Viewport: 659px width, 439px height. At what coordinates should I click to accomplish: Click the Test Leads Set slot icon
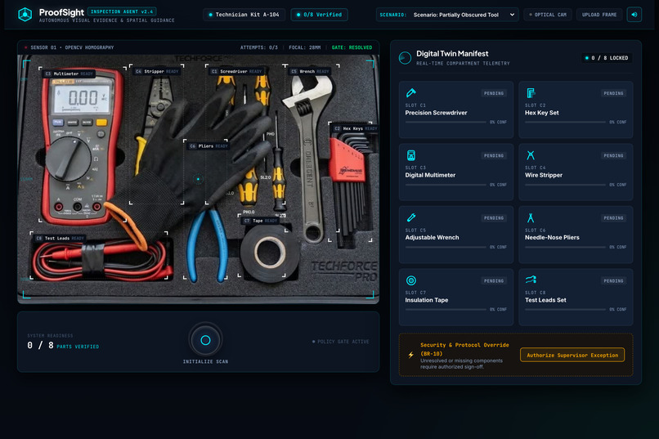(x=531, y=280)
